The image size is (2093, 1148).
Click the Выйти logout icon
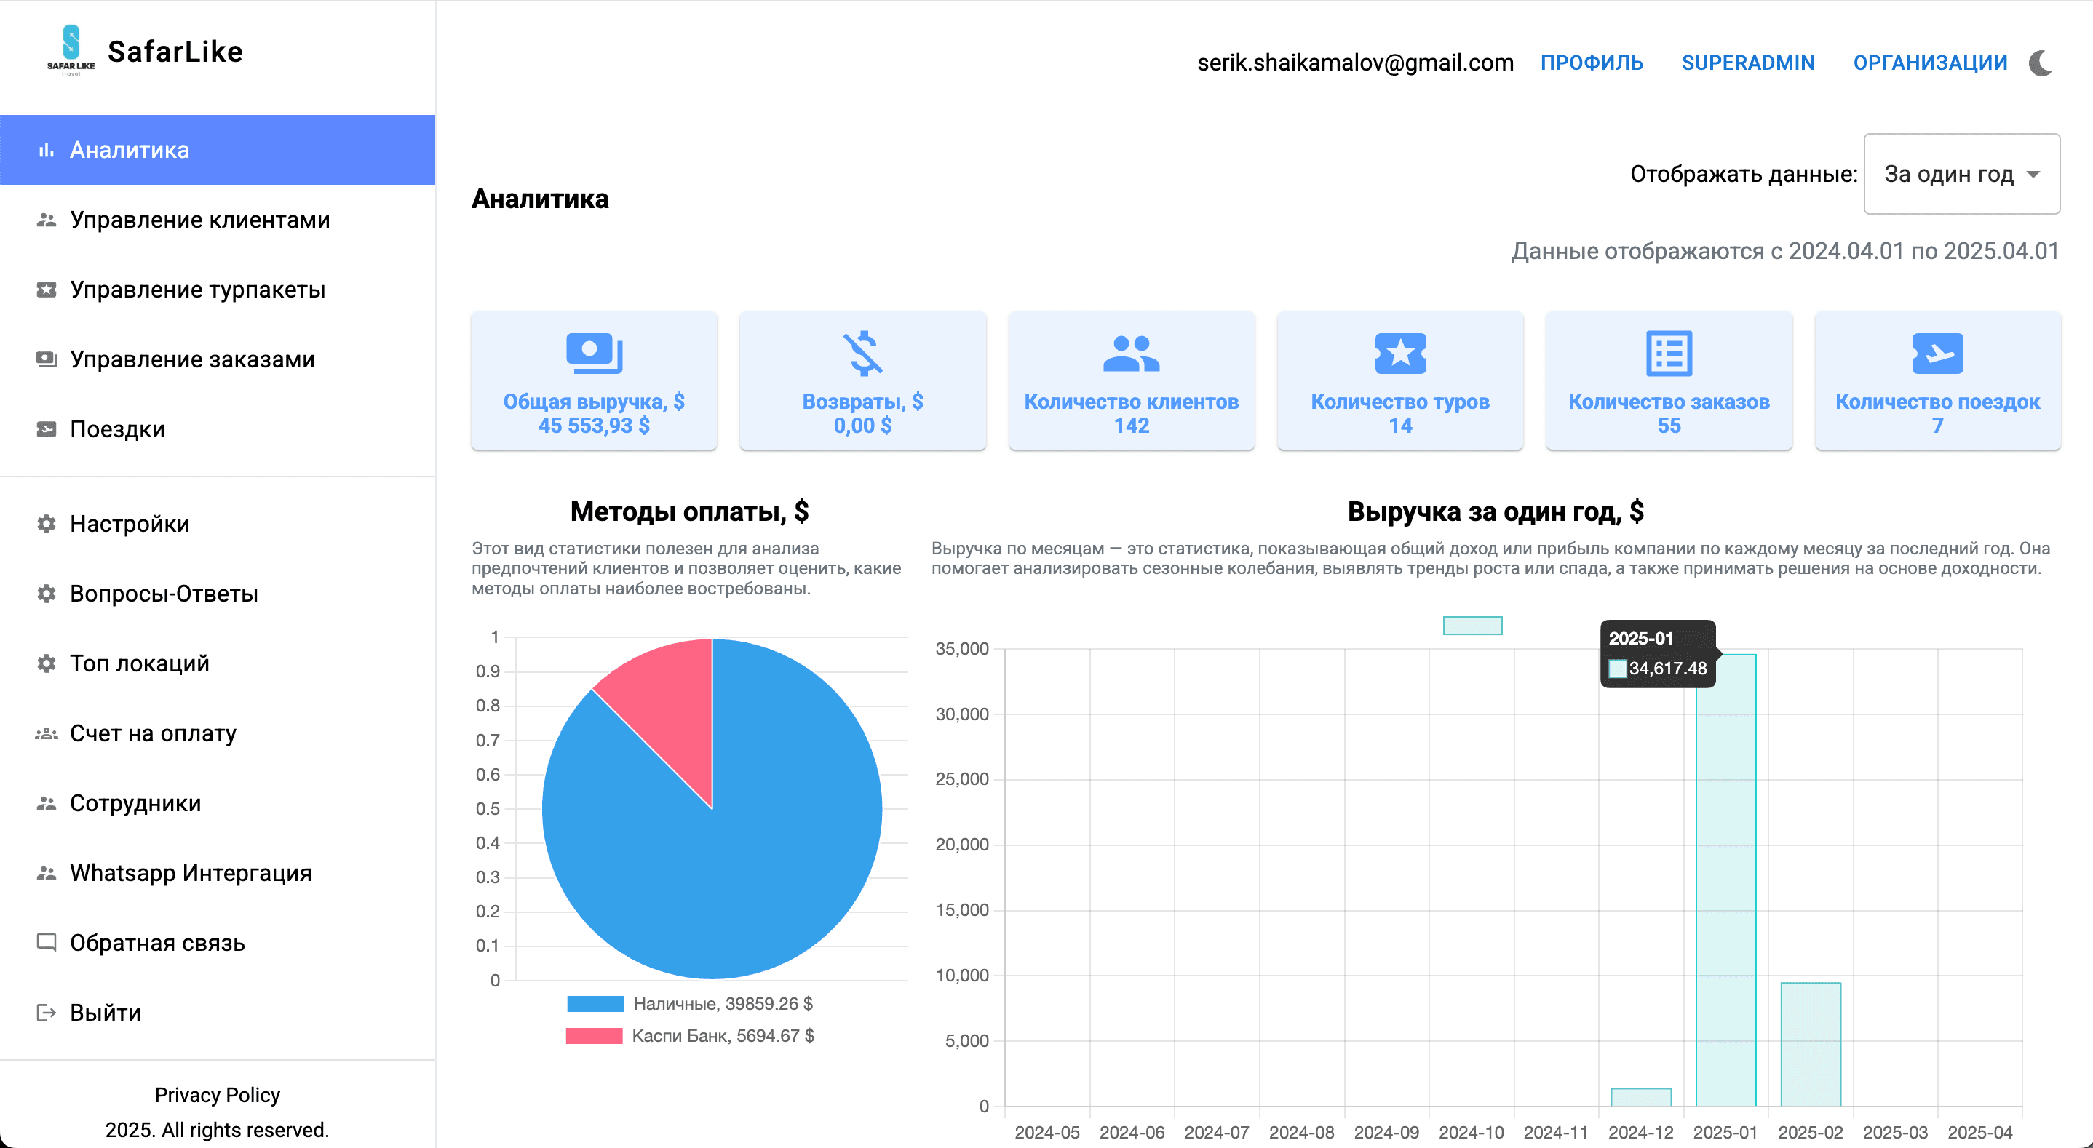pos(47,1012)
